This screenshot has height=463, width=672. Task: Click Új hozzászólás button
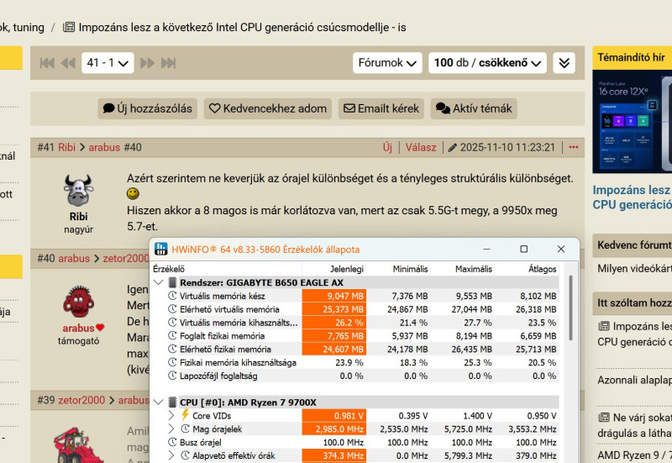tap(148, 108)
